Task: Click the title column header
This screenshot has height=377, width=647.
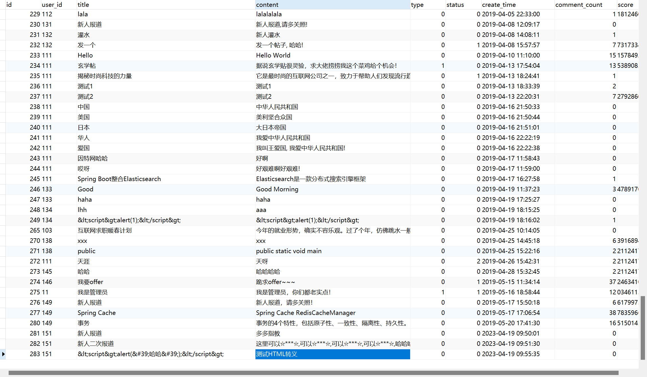Action: 166,5
